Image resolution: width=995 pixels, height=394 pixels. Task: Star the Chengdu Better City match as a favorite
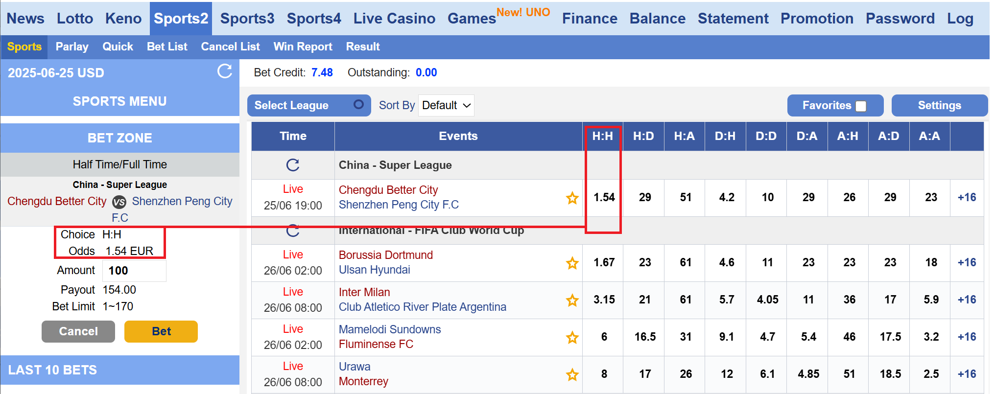point(572,198)
